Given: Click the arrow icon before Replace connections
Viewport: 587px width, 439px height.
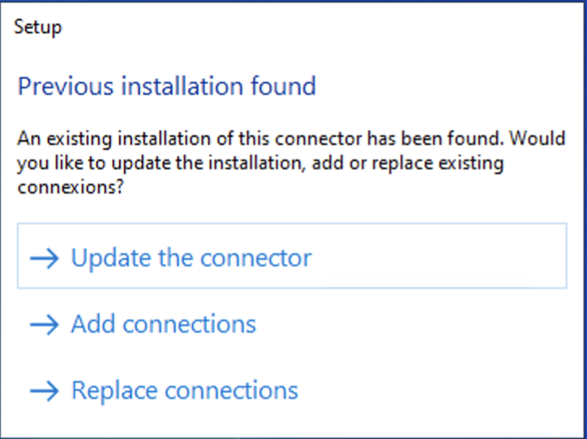Looking at the screenshot, I should pos(45,391).
